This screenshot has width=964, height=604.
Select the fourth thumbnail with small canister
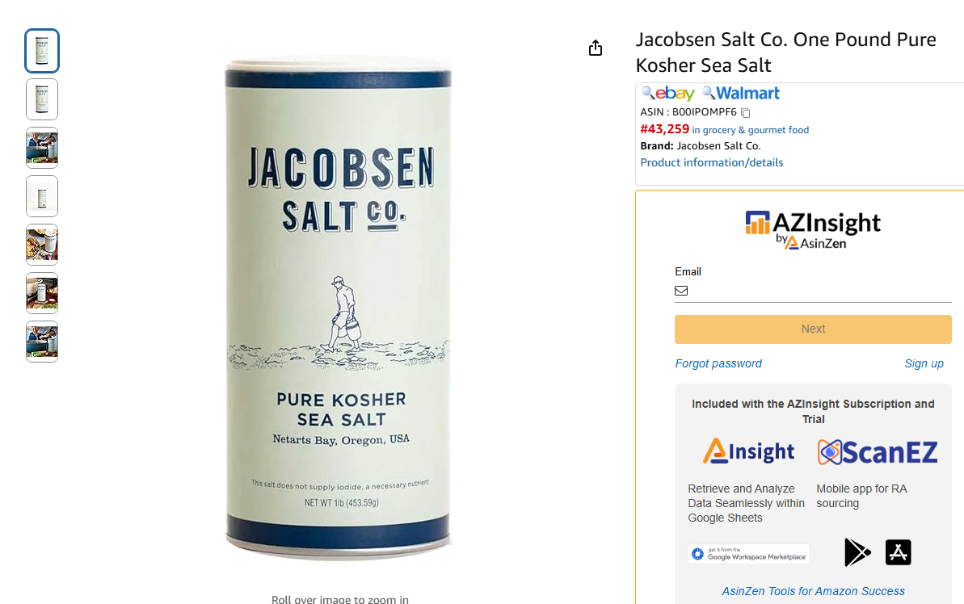42,196
